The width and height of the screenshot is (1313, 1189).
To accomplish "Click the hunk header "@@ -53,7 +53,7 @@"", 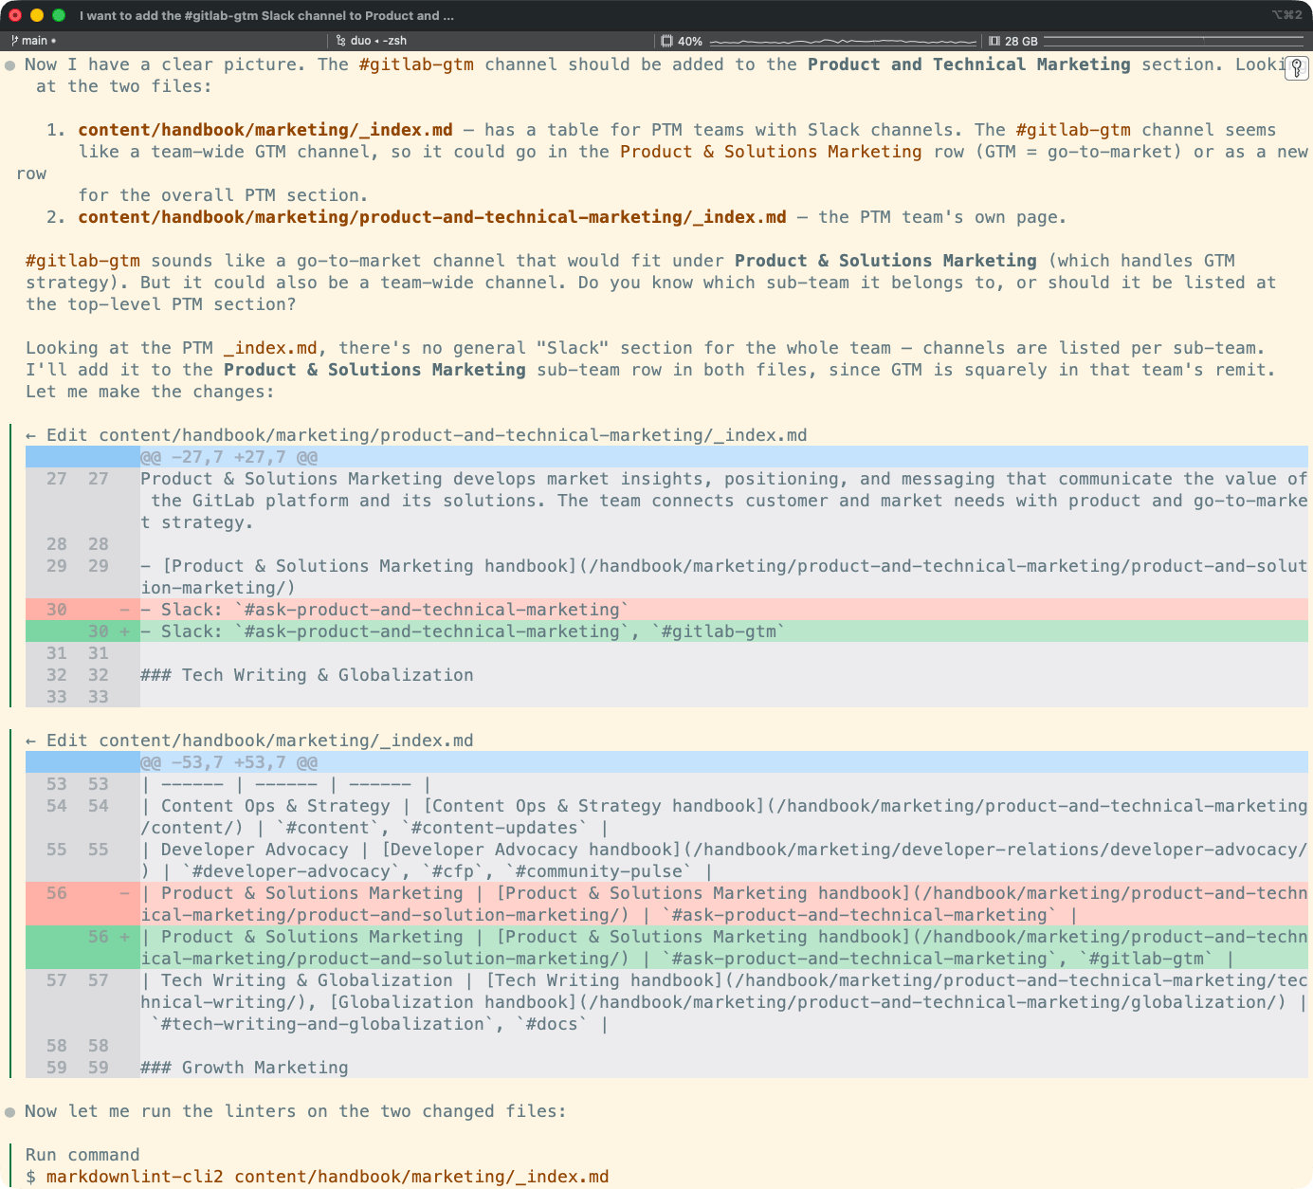I will [228, 762].
